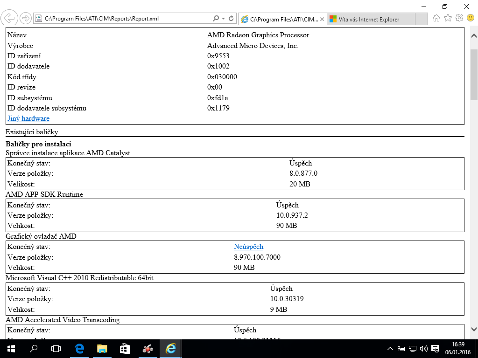478x358 pixels.
Task: Open the Windows Store from the taskbar
Action: tap(125, 349)
